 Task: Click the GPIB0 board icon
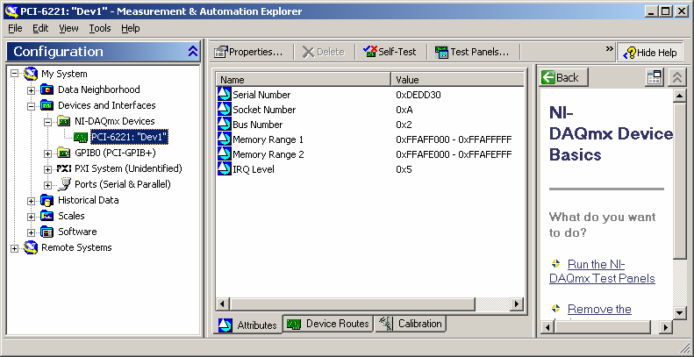64,154
